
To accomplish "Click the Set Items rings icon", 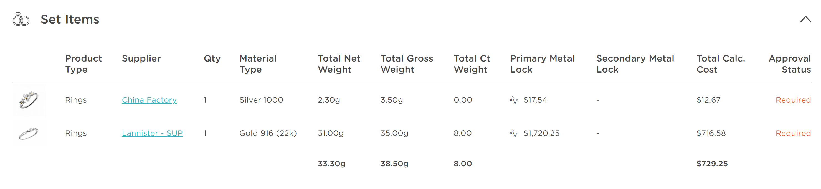I will click(x=21, y=19).
